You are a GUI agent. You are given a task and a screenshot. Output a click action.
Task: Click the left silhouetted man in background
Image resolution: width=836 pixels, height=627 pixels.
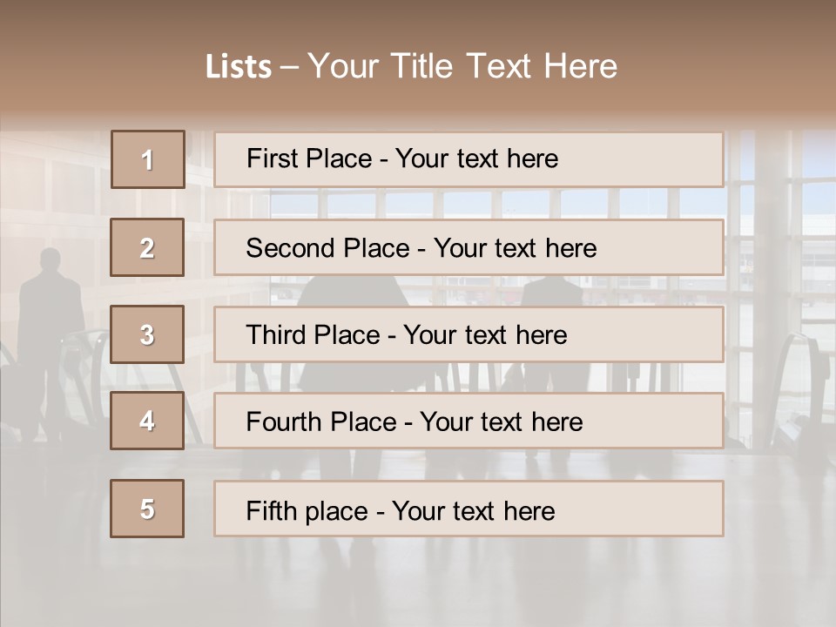(x=49, y=341)
